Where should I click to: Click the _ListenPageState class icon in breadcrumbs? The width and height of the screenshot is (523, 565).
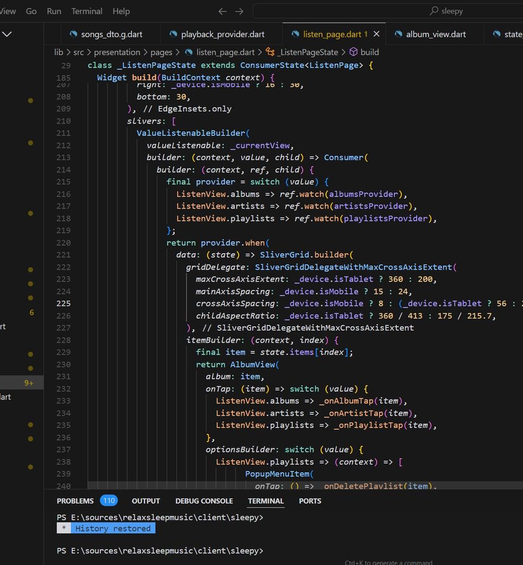point(269,52)
